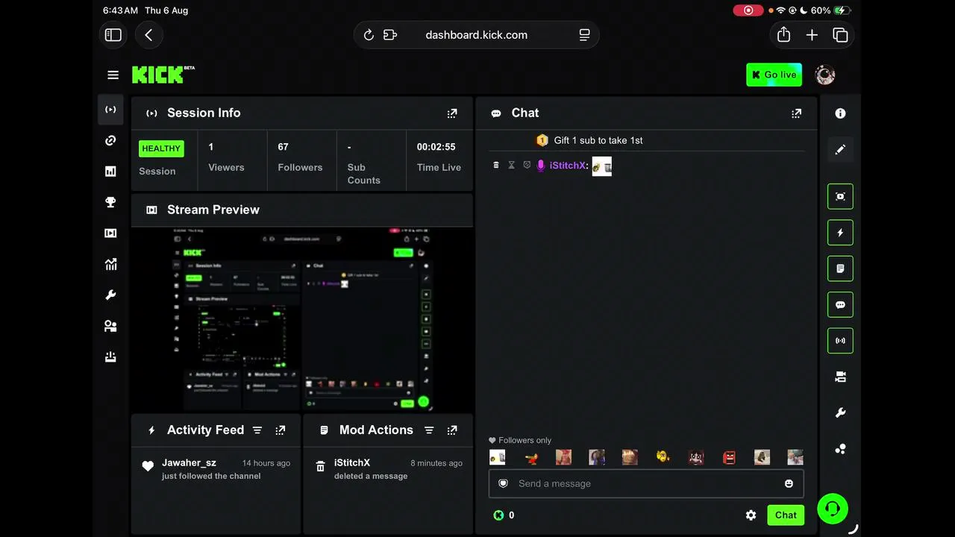Open the stream dashboard icon in the left sidebar

pyautogui.click(x=110, y=110)
